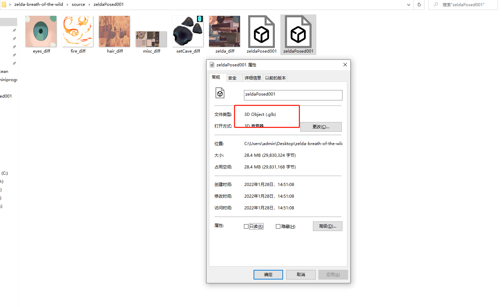Select the fire_diff image file
This screenshot has width=502, height=307.
[78, 35]
